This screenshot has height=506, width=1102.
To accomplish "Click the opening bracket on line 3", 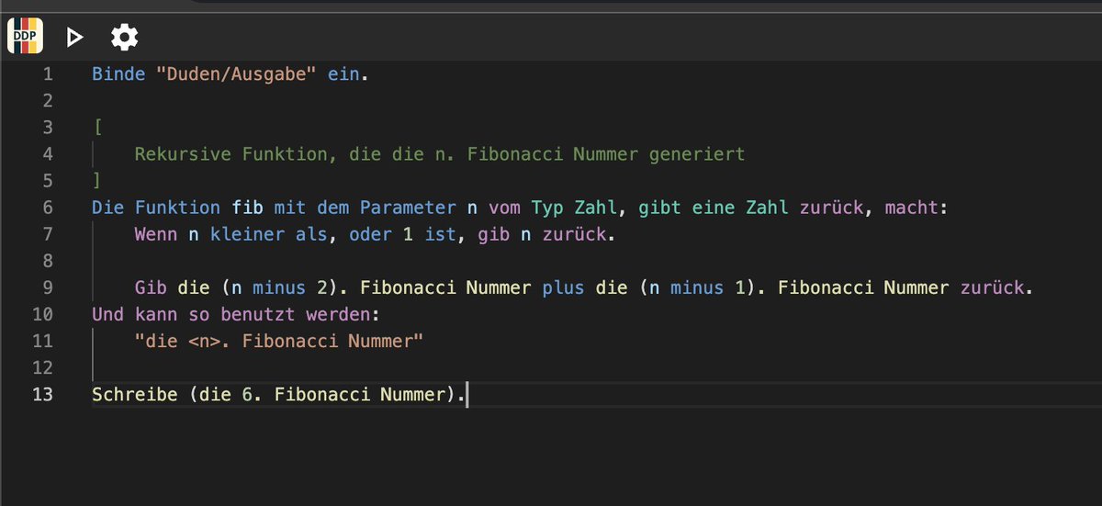I will coord(97,128).
